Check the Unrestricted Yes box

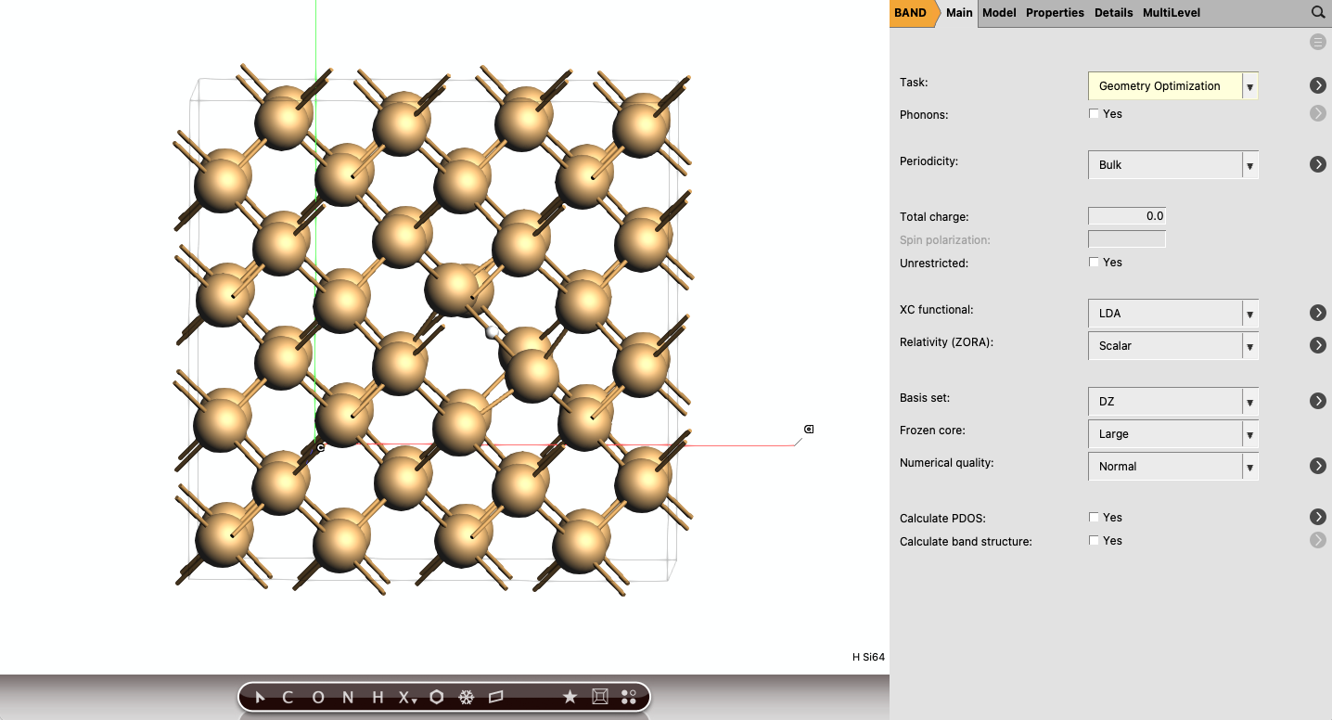coord(1094,262)
